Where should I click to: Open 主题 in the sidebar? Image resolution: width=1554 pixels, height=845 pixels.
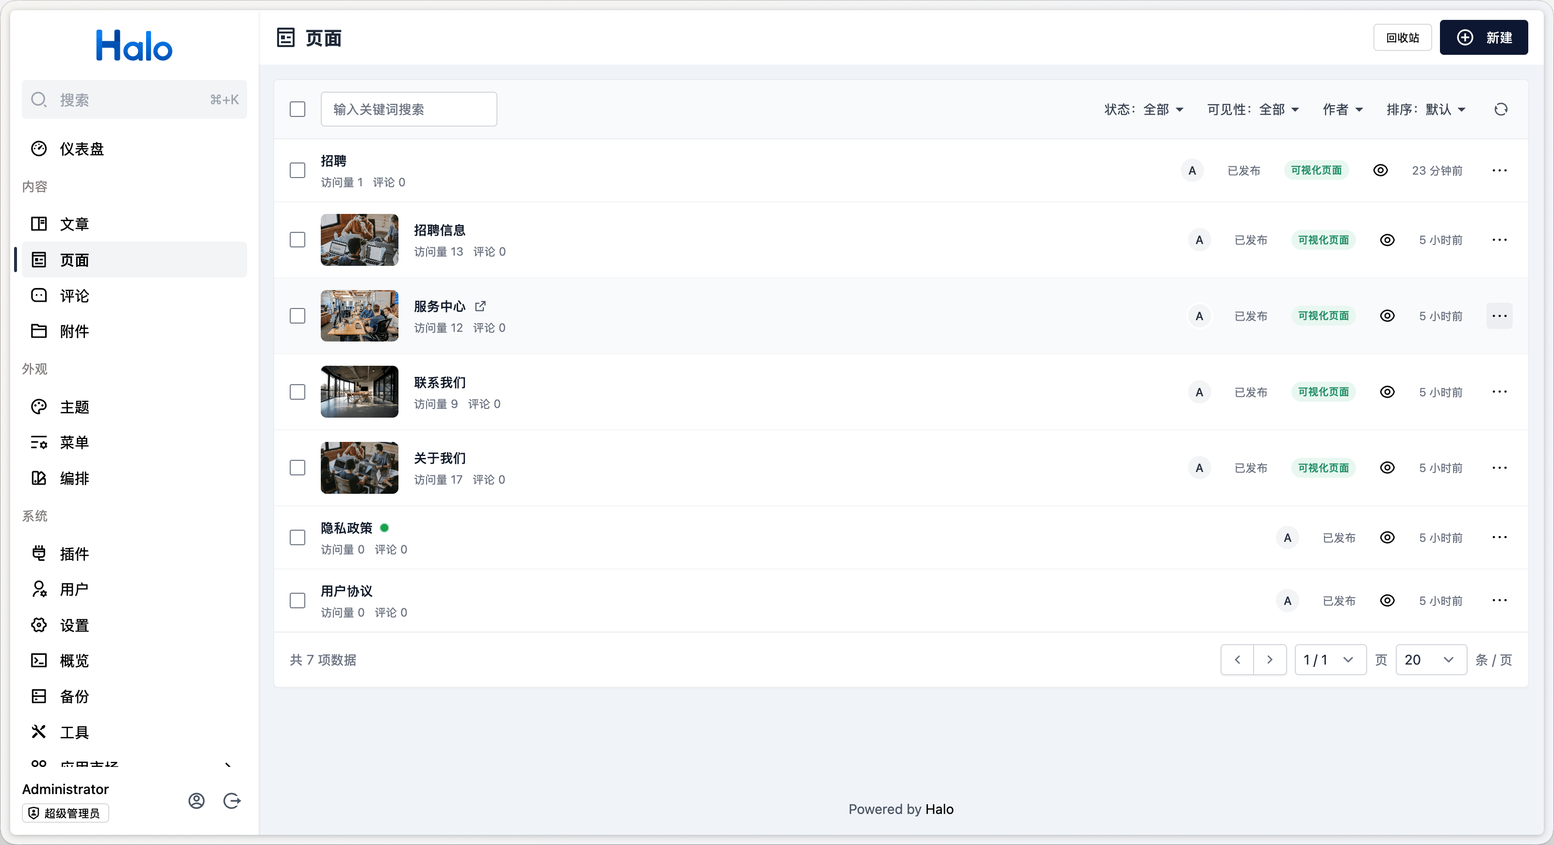[134, 407]
